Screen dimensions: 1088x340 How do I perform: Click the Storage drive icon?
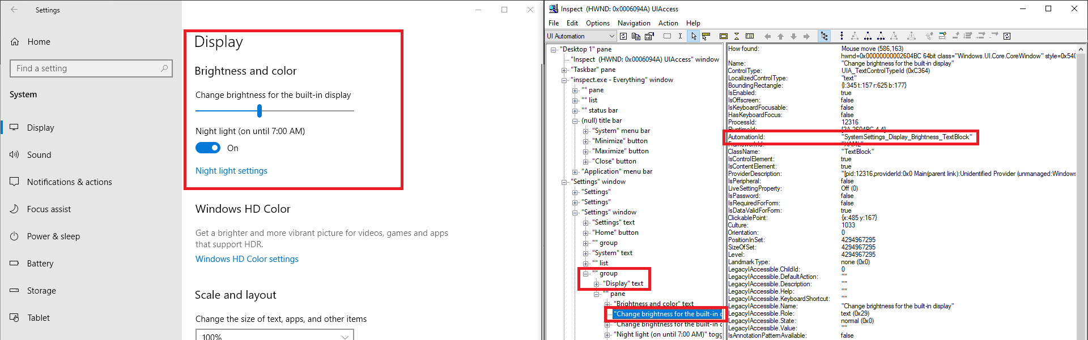click(15, 290)
